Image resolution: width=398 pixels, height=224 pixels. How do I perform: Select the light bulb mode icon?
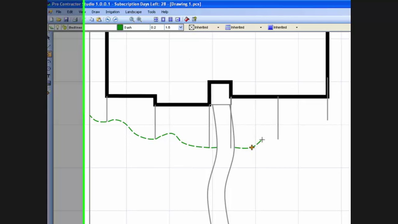tap(58, 27)
